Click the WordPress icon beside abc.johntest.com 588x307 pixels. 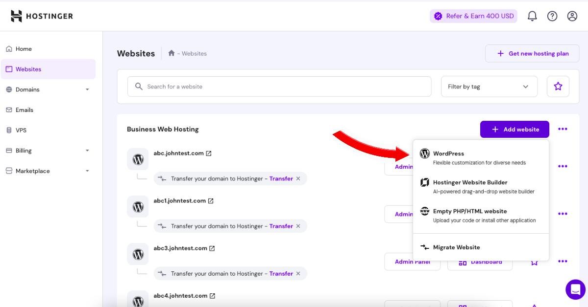pos(138,159)
